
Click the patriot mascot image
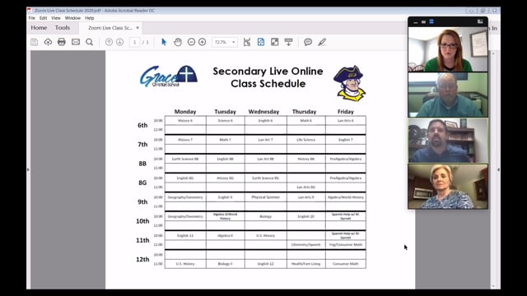point(349,83)
